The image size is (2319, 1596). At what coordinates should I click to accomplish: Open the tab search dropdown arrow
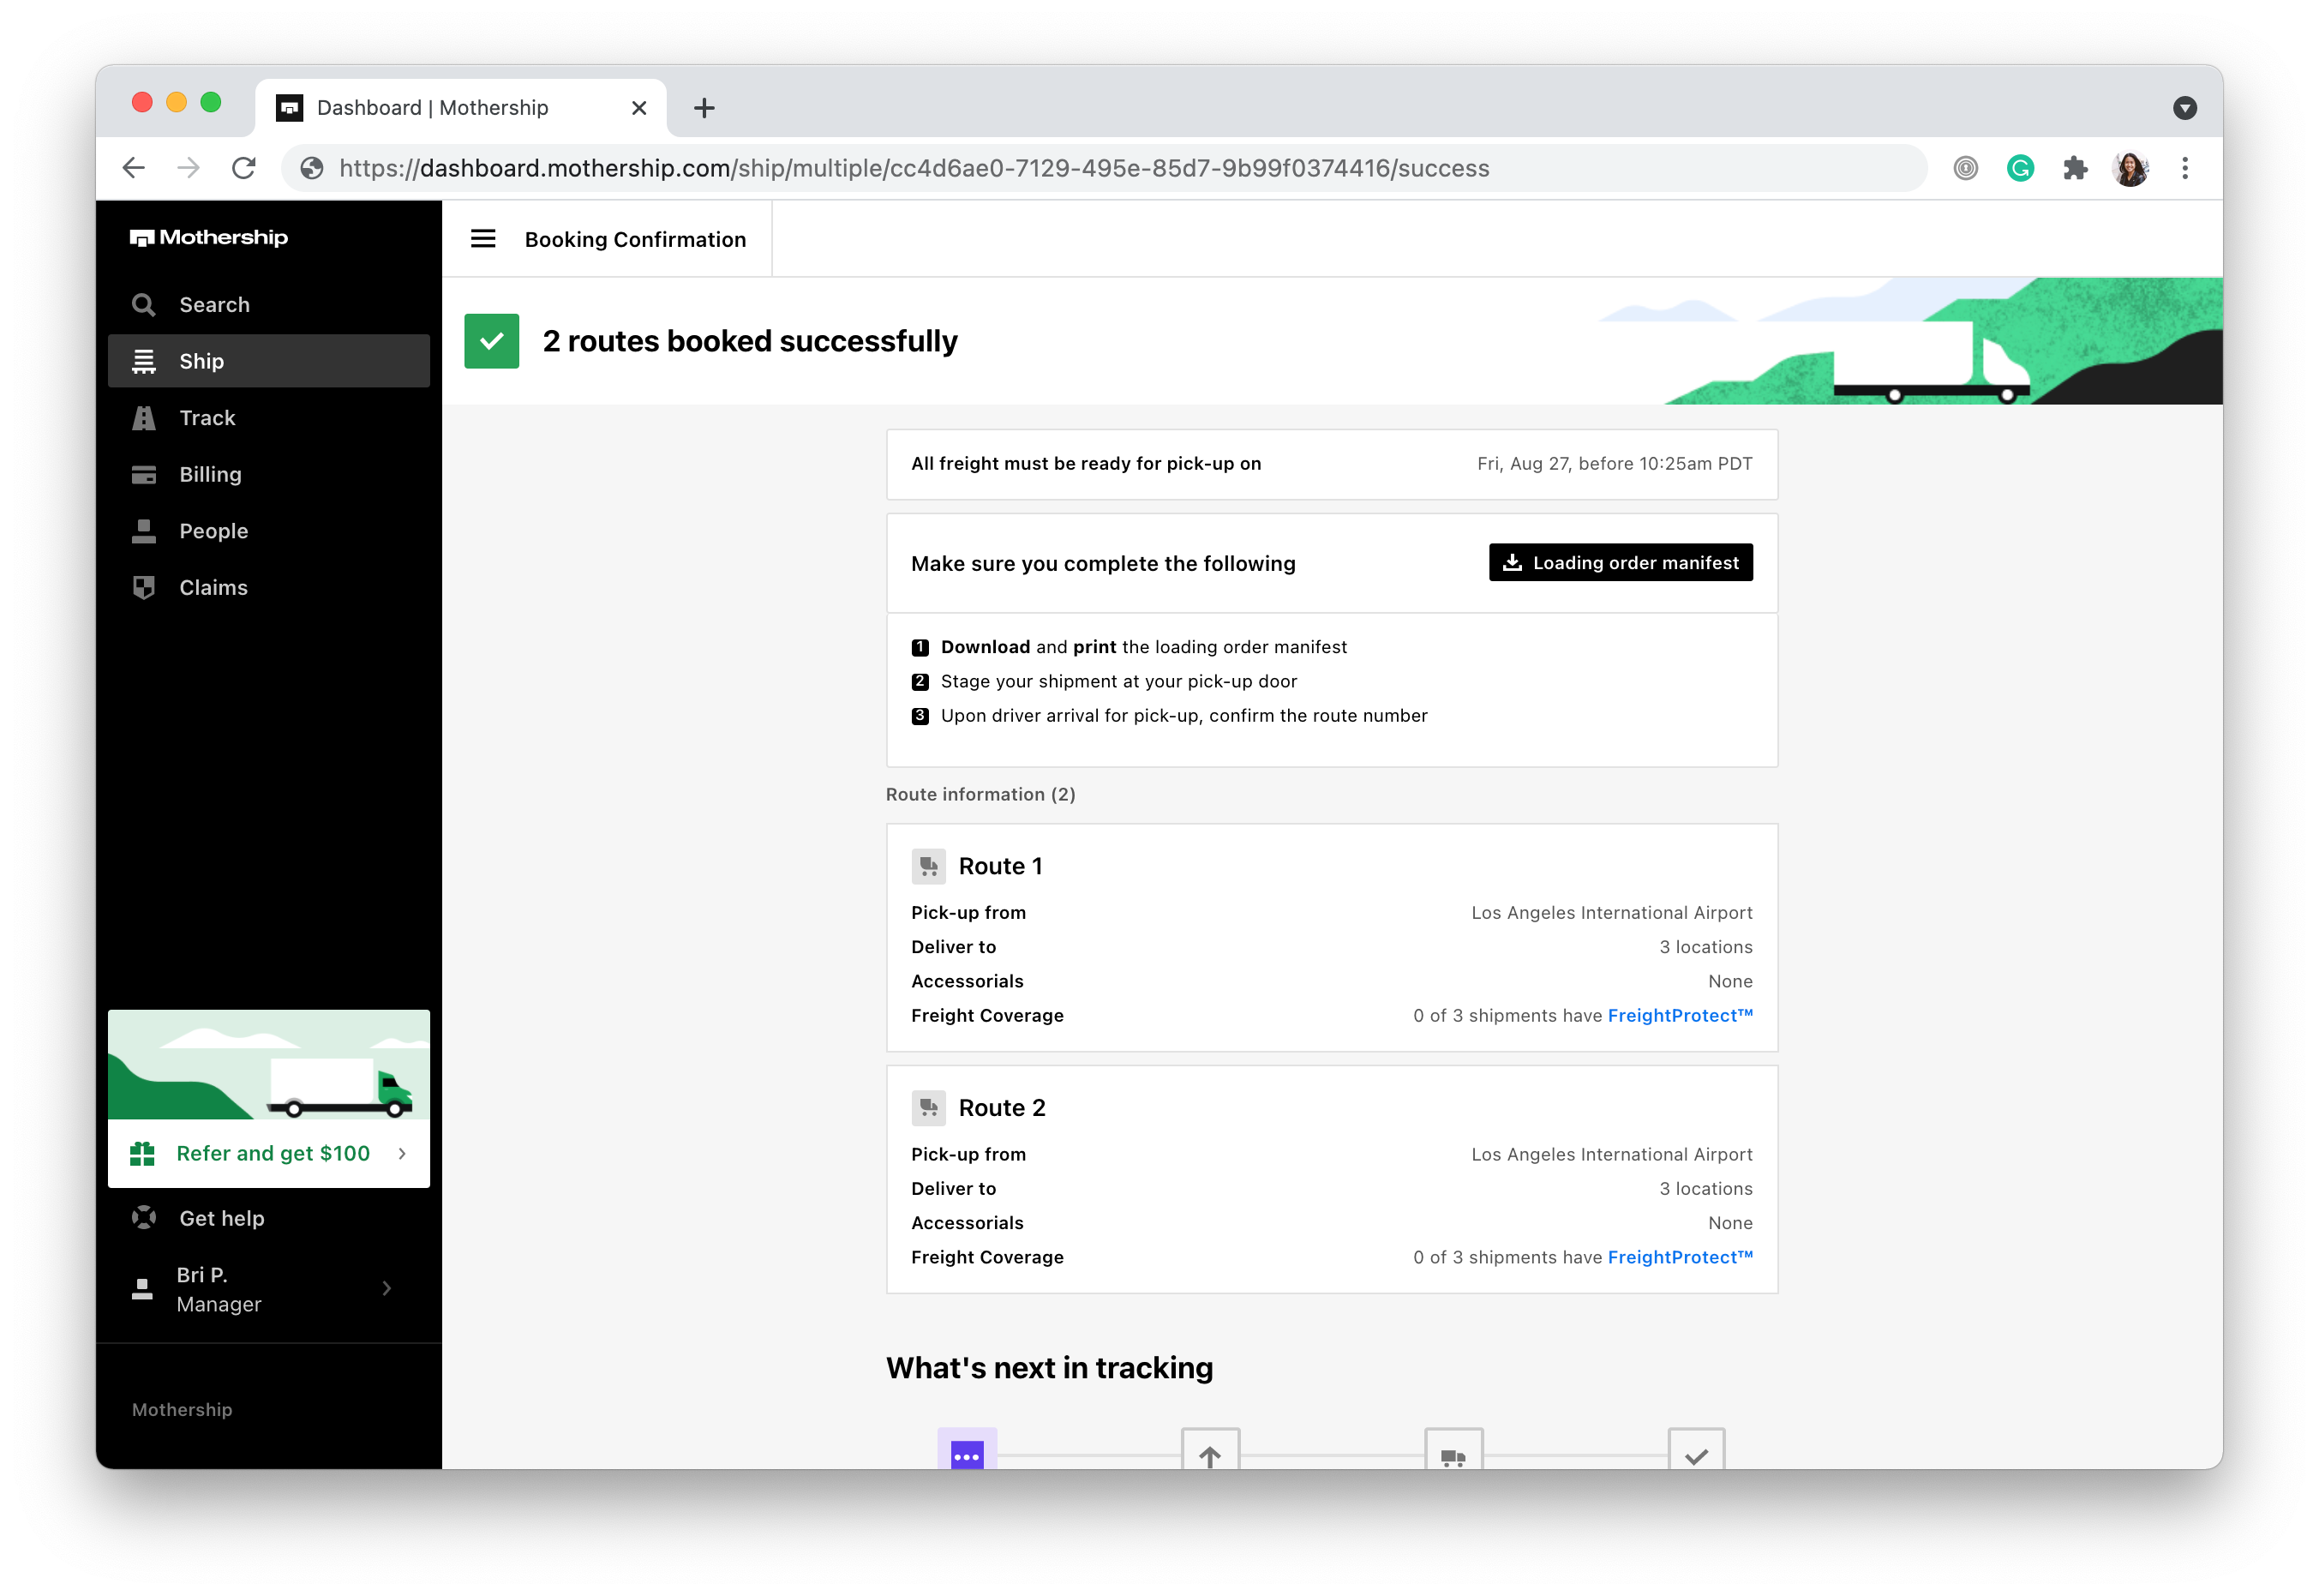coord(2184,108)
